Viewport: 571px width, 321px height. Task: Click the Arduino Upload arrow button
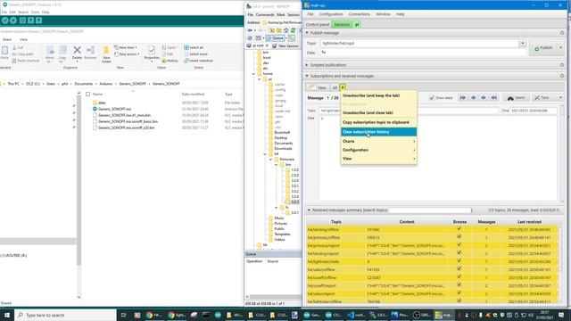[x=13, y=21]
